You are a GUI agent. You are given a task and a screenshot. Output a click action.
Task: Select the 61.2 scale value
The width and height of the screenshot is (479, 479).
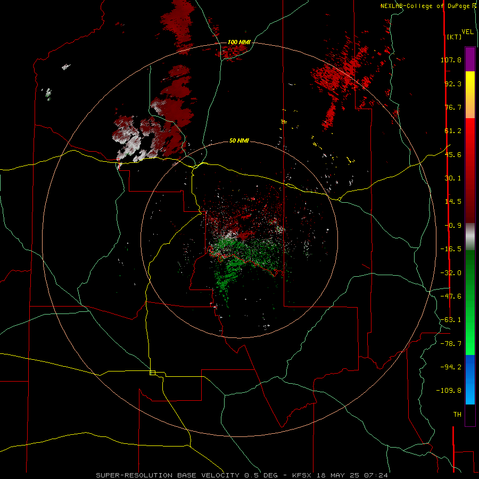pyautogui.click(x=453, y=131)
